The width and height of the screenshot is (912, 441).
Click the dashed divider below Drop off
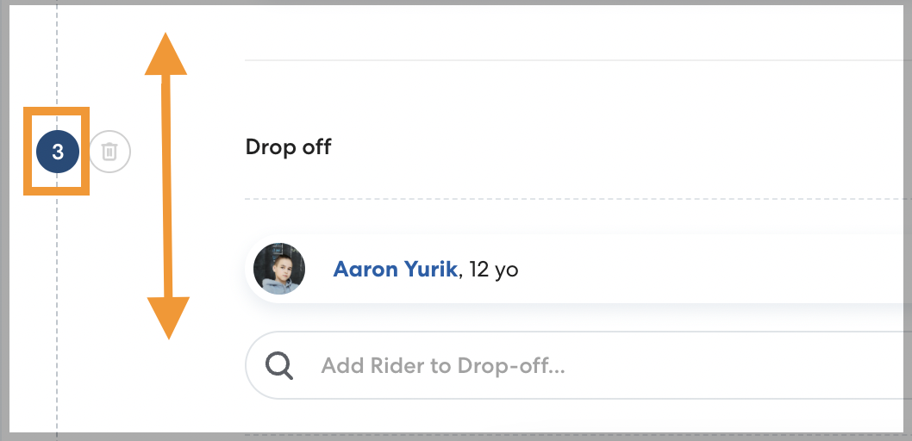[560, 199]
